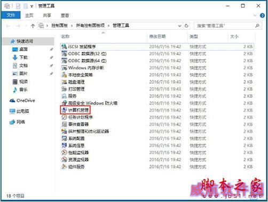The height and width of the screenshot is (202, 268).
Task: Open 音乐 in the navigation pane
Action: 23,90
